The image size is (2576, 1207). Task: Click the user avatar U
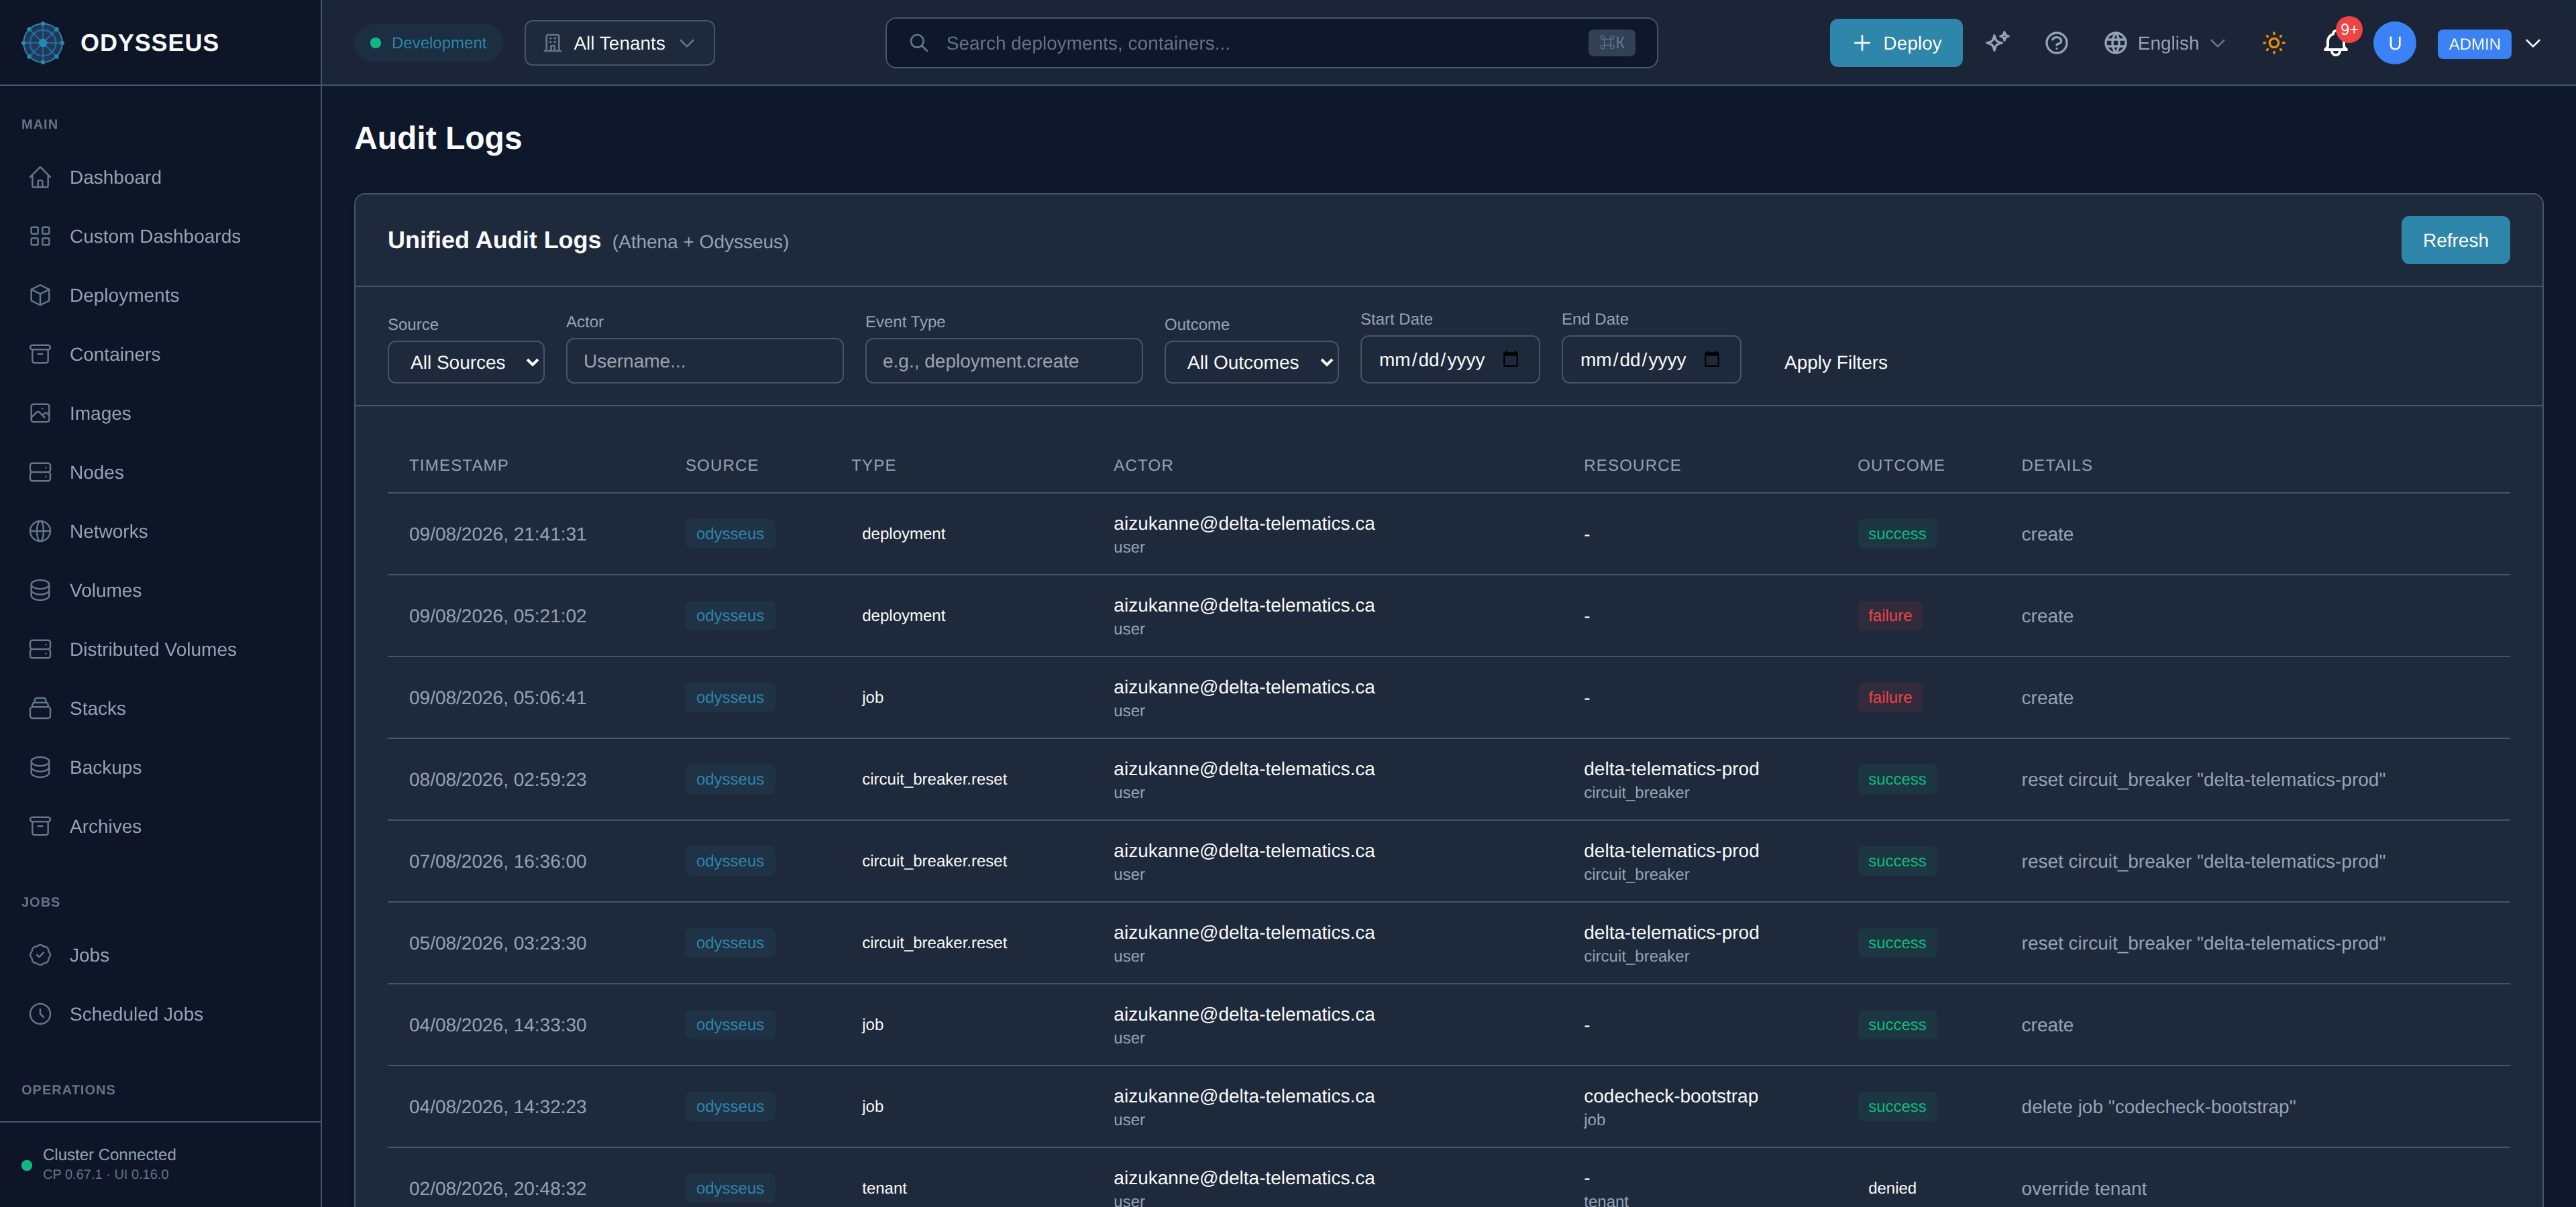click(x=2394, y=43)
